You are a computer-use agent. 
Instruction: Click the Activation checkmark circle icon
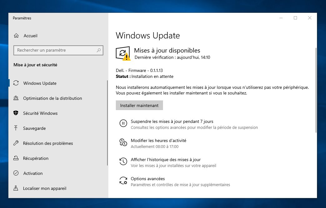pyautogui.click(x=16, y=173)
